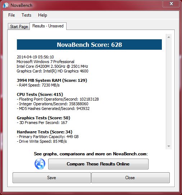Select the Results - Unsaved tab
This screenshot has width=182, height=195.
pyautogui.click(x=48, y=26)
